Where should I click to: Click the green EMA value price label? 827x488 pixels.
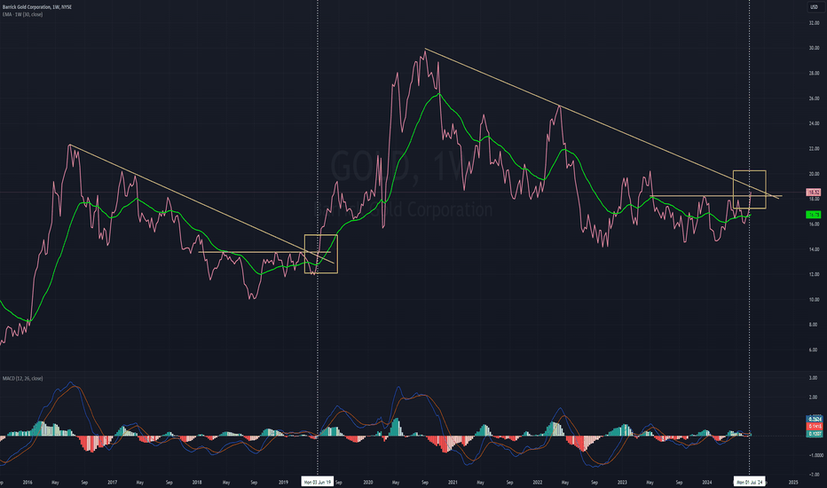[814, 214]
